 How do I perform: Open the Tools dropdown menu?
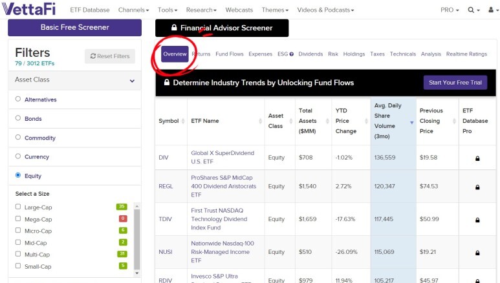point(168,10)
